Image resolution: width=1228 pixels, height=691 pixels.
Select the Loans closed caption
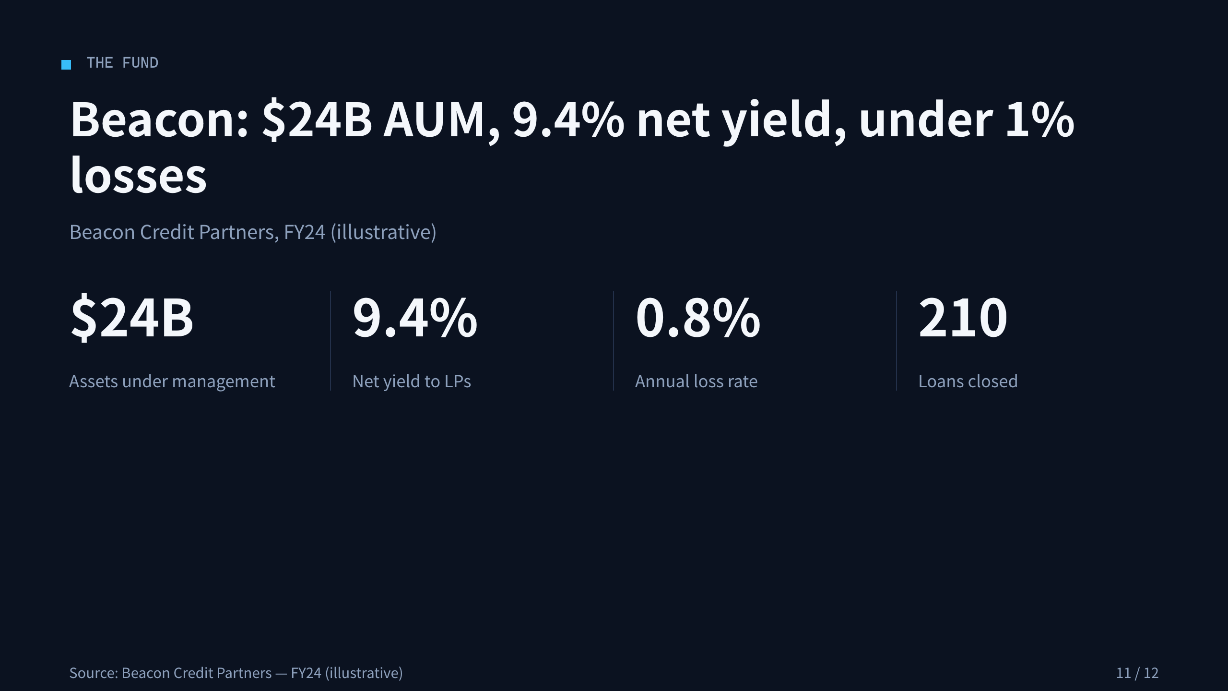(968, 381)
